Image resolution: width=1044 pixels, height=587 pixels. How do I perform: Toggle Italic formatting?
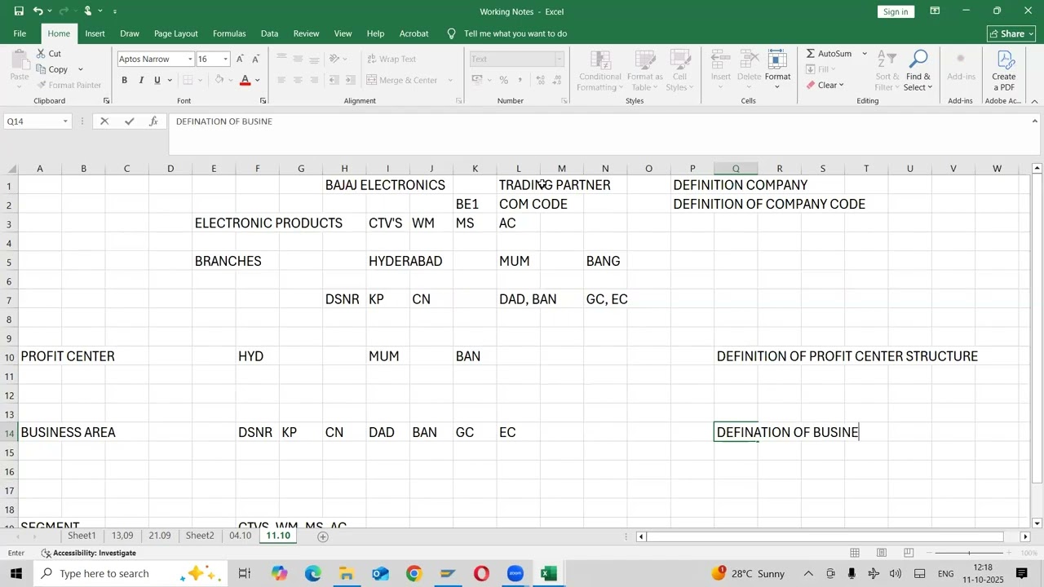click(x=141, y=80)
